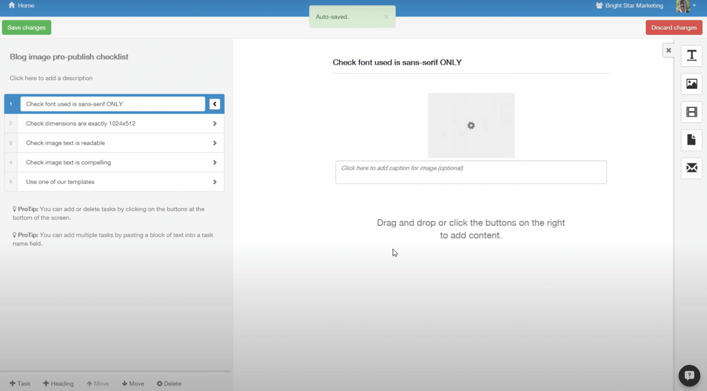Click the red Discard changes button
Image resolution: width=707 pixels, height=391 pixels.
674,28
